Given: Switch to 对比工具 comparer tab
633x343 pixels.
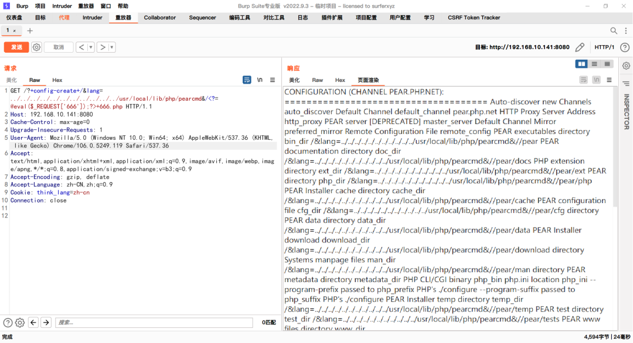Looking at the screenshot, I should coord(274,18).
